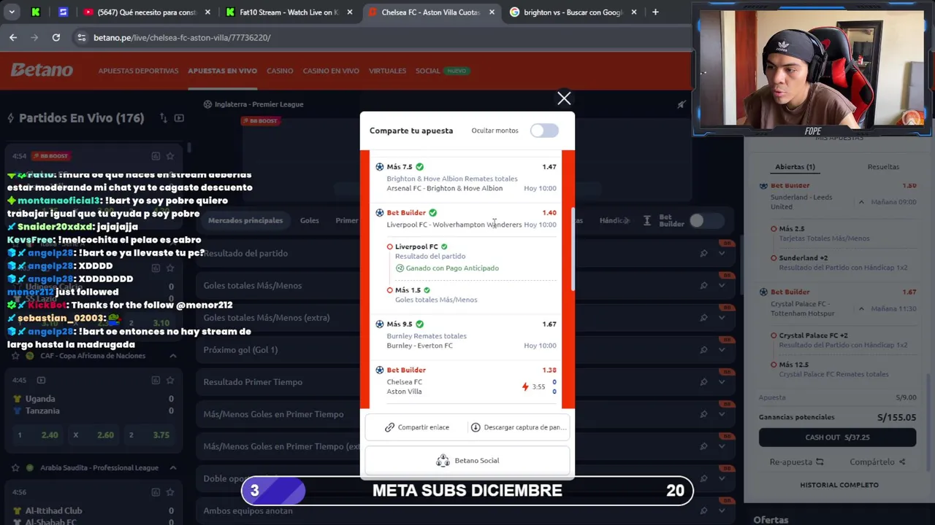This screenshot has height=525, width=935.
Task: Expand the Resultado Primer Tiempo market chevron
Action: [x=722, y=382]
